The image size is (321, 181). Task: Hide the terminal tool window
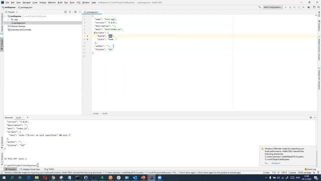315,118
